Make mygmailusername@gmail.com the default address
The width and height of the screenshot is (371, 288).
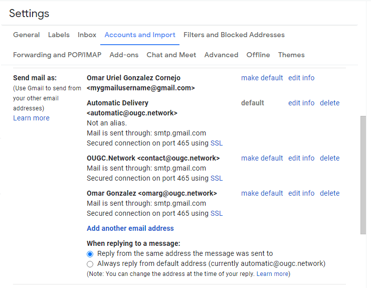[262, 78]
